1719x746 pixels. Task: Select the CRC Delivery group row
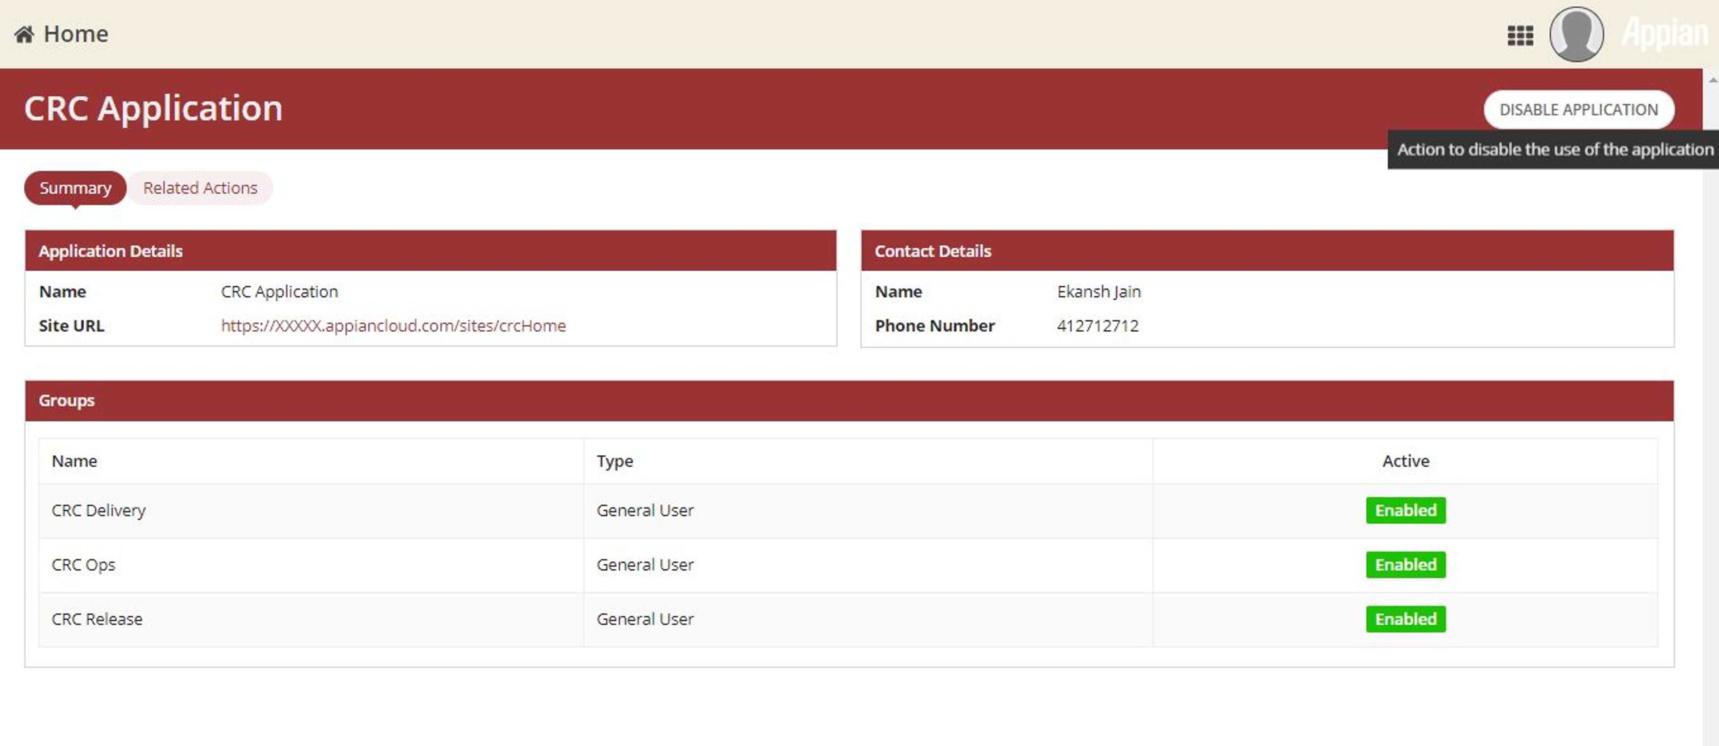pos(847,511)
